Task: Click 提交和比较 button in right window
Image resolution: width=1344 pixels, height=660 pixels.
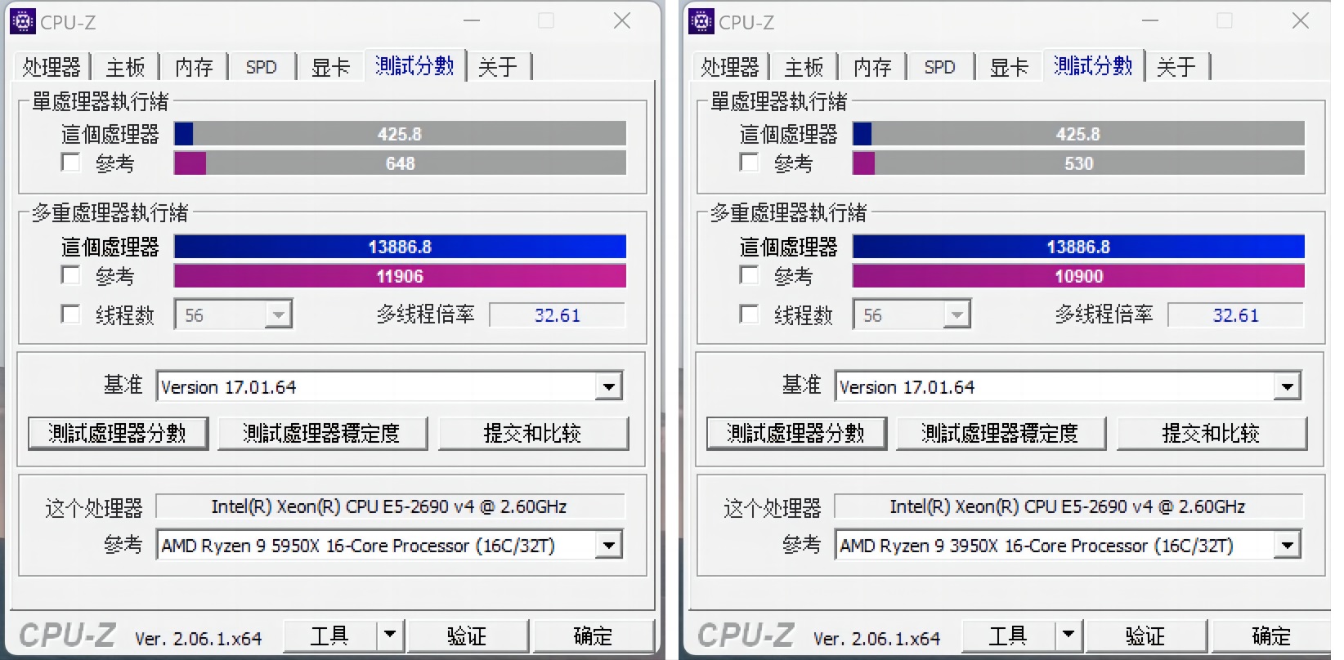Action: click(x=1212, y=433)
